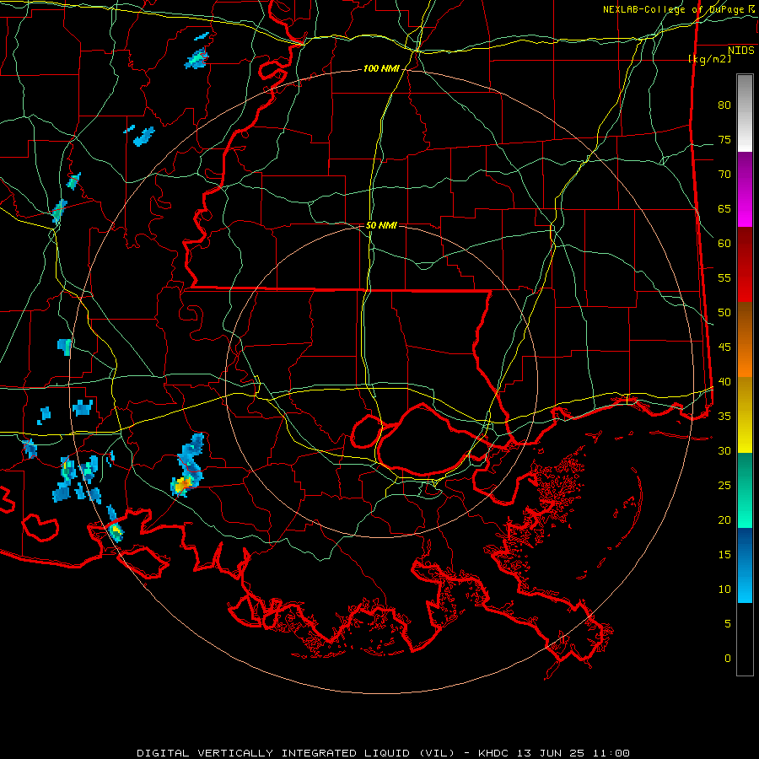Click the magenta segment of color bar
759x759 pixels.
[745, 189]
